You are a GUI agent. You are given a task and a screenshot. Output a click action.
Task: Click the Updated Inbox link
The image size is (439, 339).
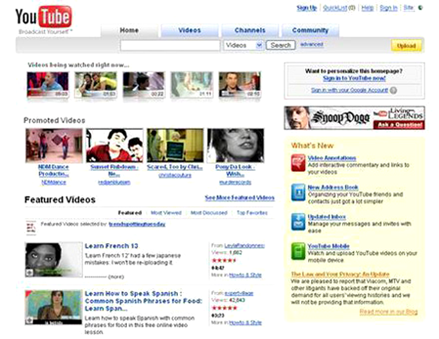pyautogui.click(x=327, y=217)
